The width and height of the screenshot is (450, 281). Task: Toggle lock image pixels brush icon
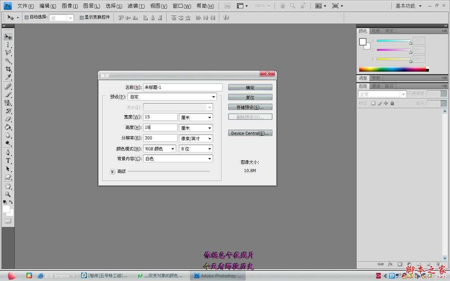(380, 103)
